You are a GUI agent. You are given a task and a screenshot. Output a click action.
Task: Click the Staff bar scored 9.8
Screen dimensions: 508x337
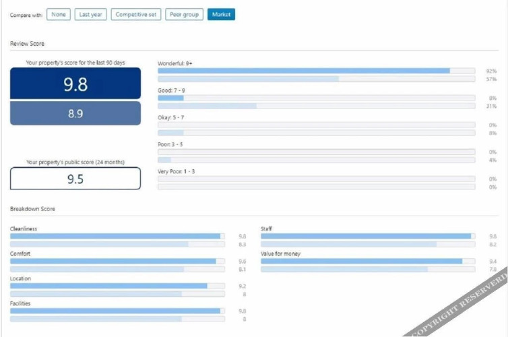pos(368,237)
